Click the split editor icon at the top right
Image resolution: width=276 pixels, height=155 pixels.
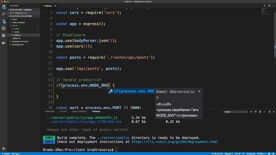point(269,6)
